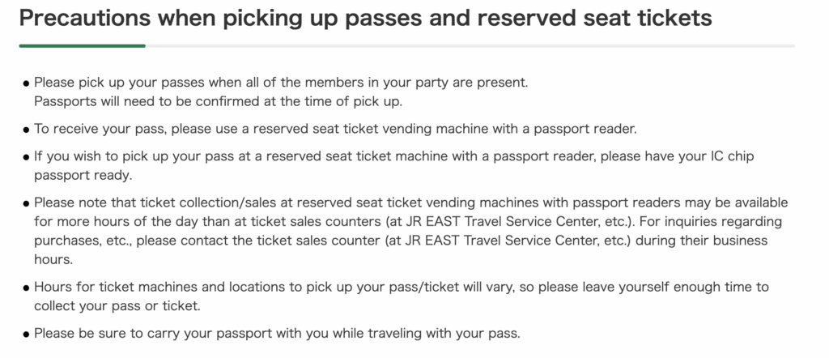The image size is (829, 358).
Task: Click the gray divider line below the heading
Action: (x=470, y=46)
